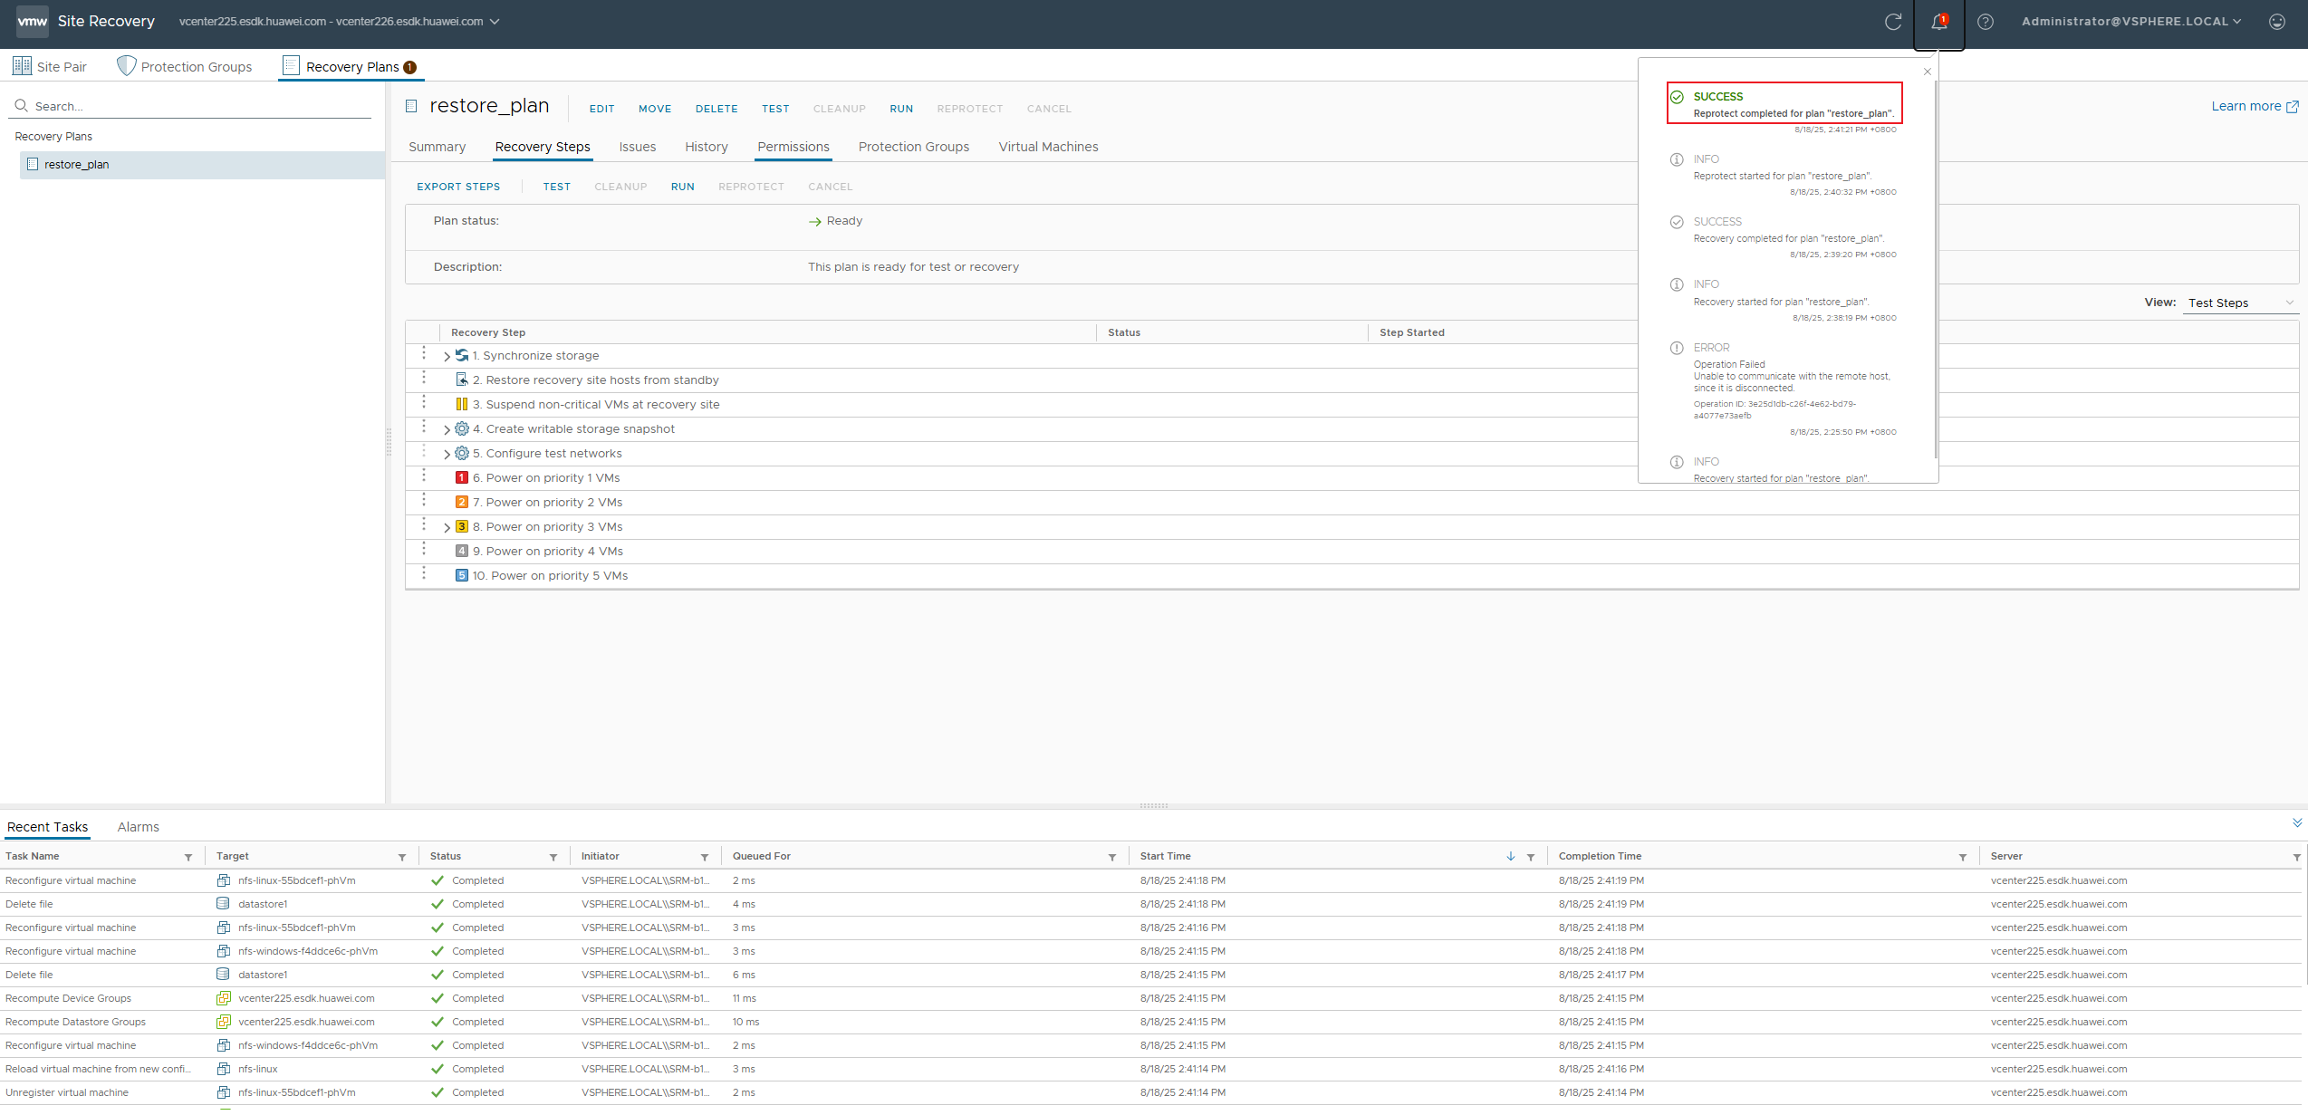This screenshot has width=2308, height=1115.
Task: Click the vmw logo
Action: click(x=33, y=21)
